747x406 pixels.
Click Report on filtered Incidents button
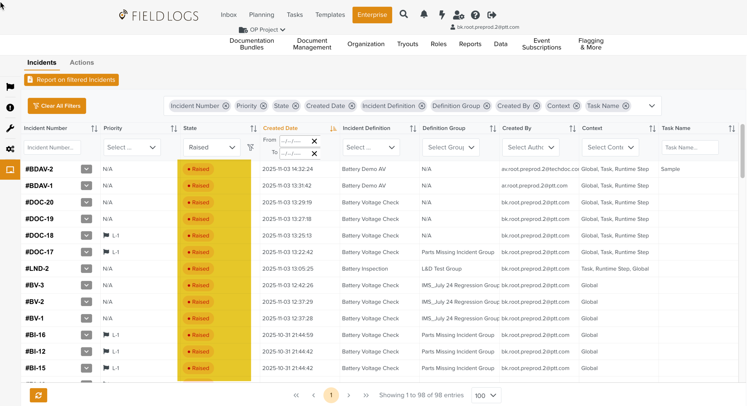(71, 80)
